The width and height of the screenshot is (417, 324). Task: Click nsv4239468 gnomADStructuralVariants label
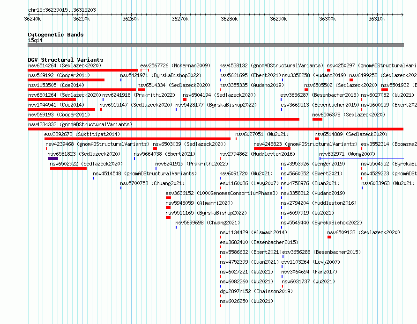tap(97, 144)
